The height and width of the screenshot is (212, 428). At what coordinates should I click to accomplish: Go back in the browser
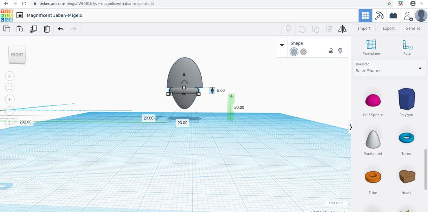pyautogui.click(x=6, y=4)
